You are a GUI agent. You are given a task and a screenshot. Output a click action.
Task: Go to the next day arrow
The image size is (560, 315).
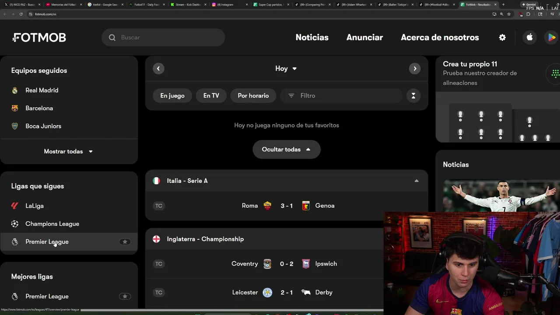[415, 69]
